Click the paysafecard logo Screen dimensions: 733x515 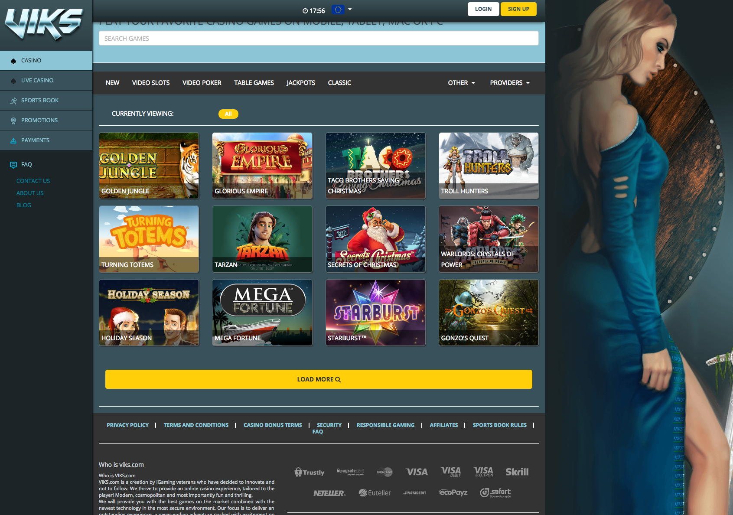(351, 472)
